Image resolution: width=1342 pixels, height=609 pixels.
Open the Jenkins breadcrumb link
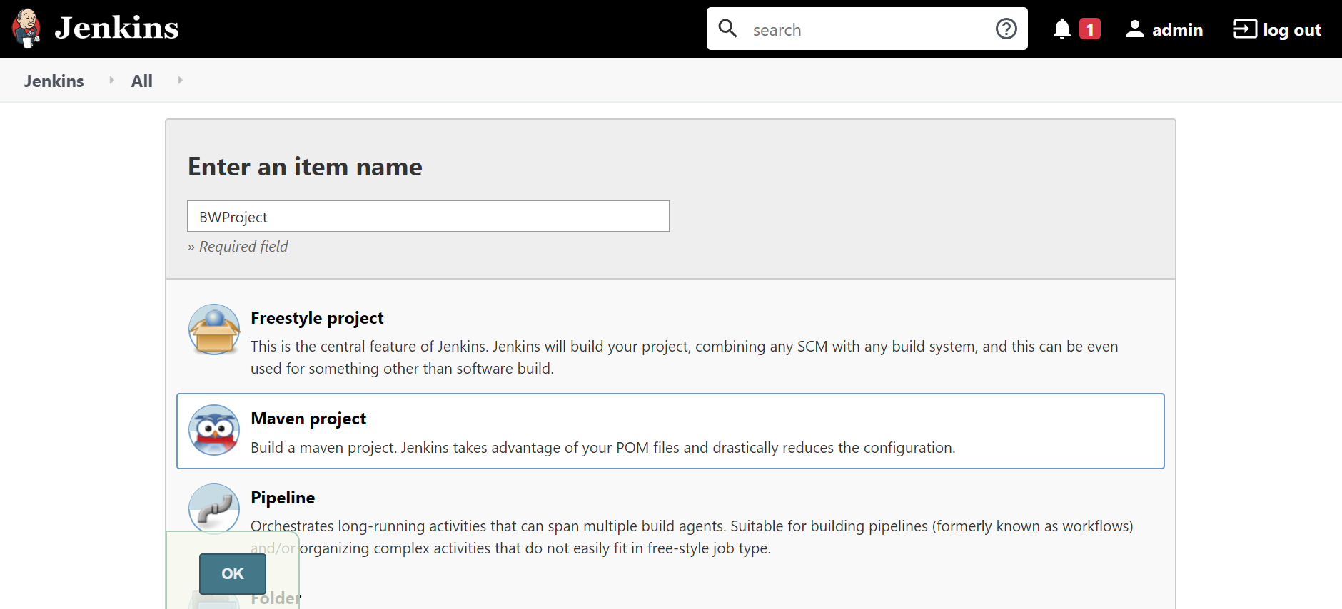tap(54, 81)
